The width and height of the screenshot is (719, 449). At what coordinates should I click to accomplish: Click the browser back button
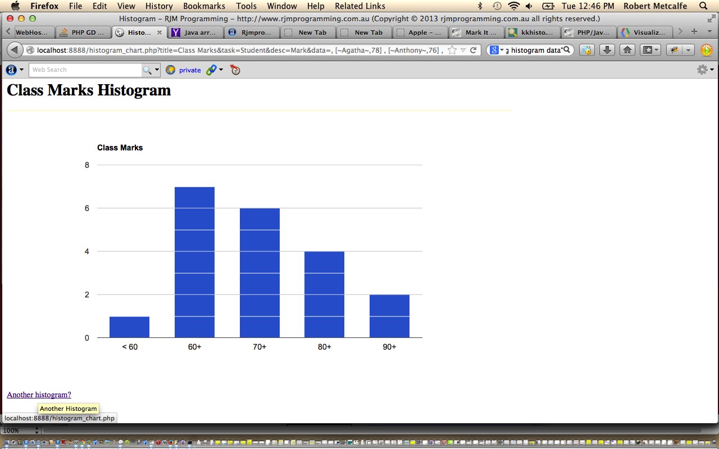point(14,50)
